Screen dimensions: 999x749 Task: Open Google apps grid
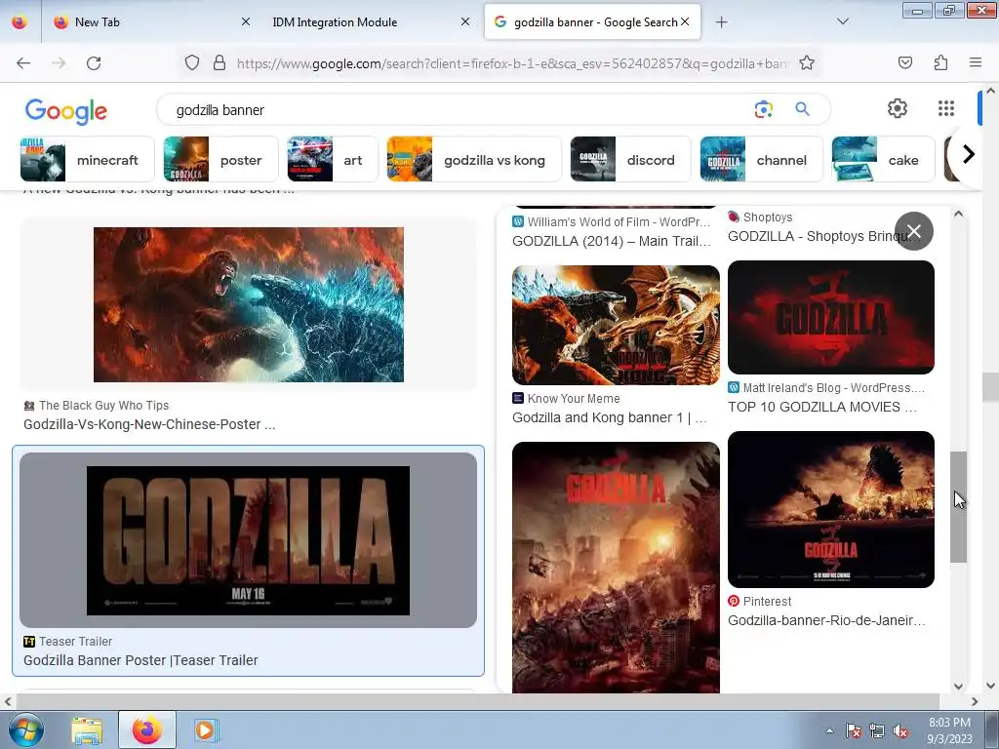pyautogui.click(x=946, y=108)
